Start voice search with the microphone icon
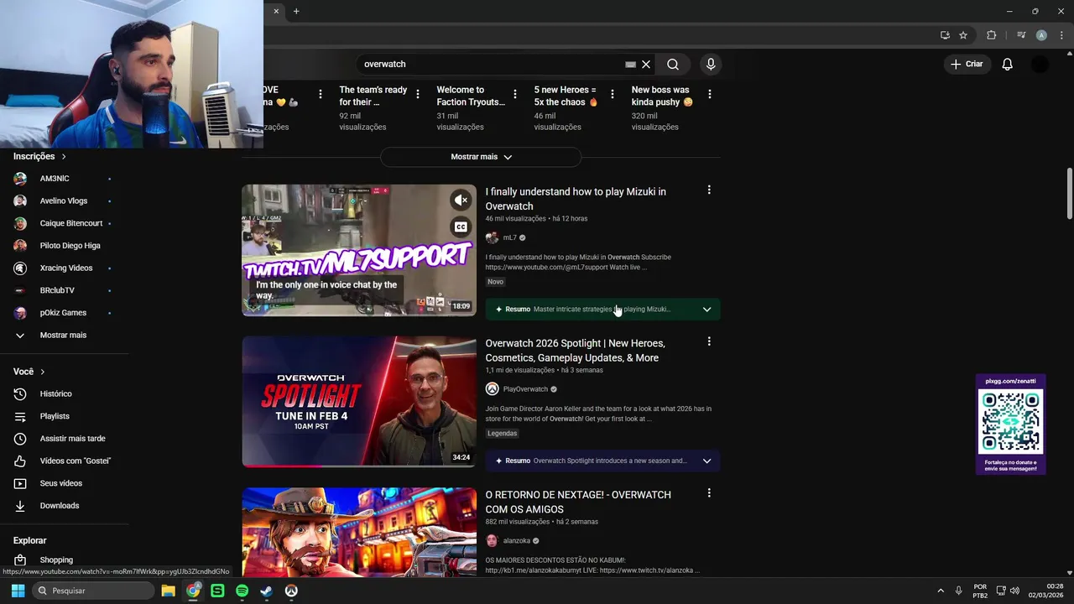Viewport: 1074px width, 604px height. pos(711,64)
